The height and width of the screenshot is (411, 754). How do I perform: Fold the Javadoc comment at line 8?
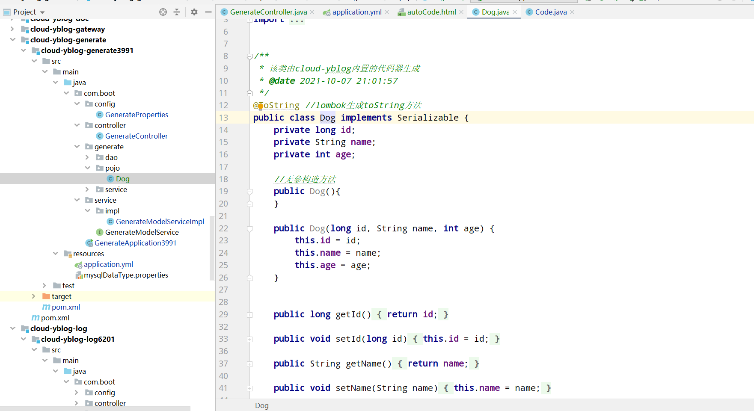click(x=249, y=56)
